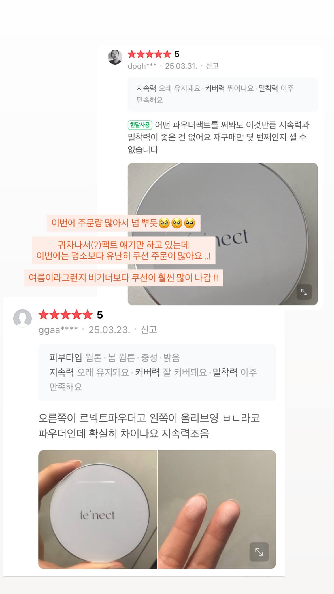334x594 pixels.
Task: Click the 피부타입 웜톤 attribute box
Action: click(157, 372)
